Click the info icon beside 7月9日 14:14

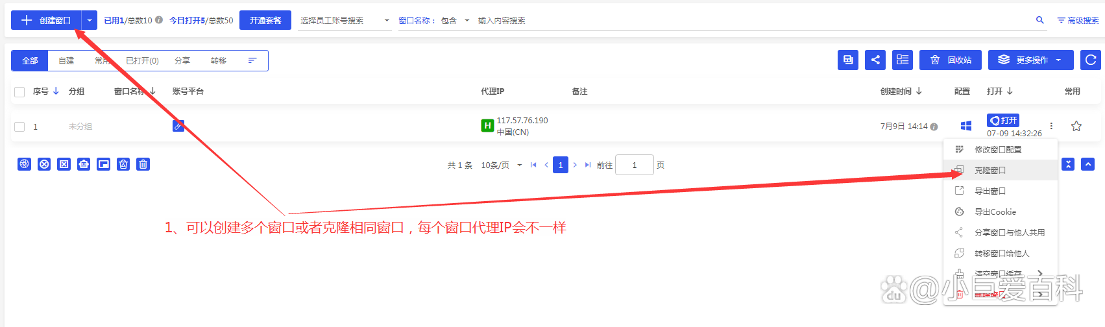(x=934, y=127)
